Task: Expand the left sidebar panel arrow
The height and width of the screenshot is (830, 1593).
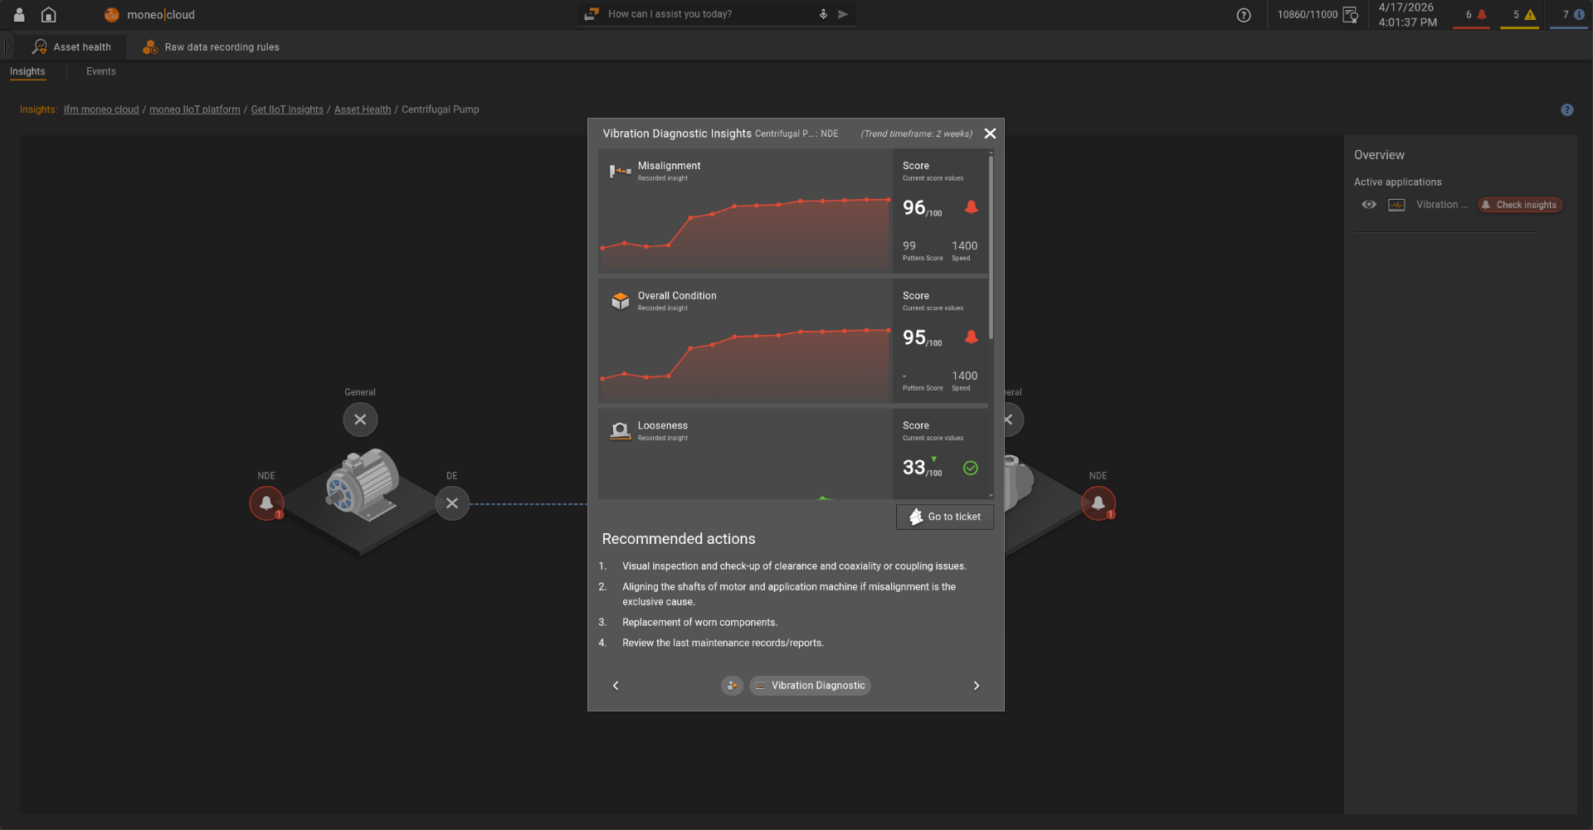Action: coord(8,46)
